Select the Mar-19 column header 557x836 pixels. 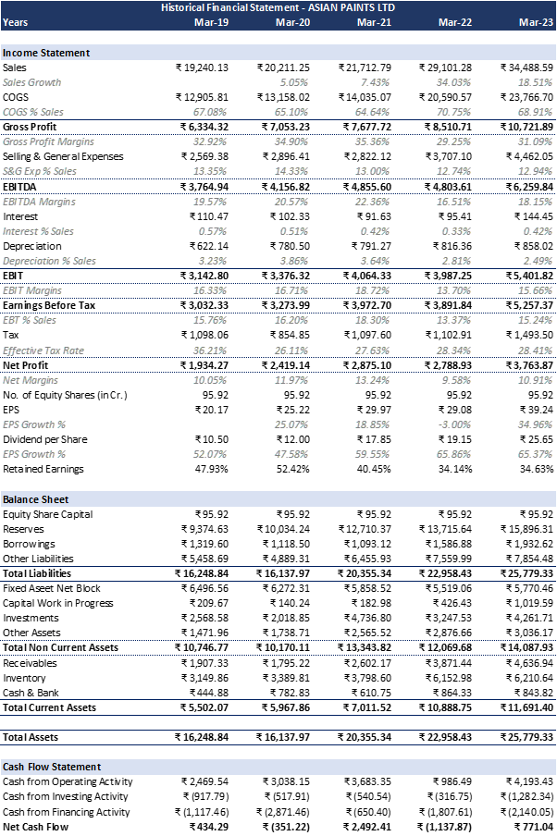(x=211, y=21)
